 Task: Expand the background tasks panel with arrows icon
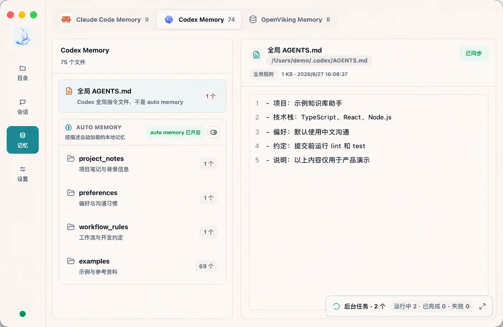(x=483, y=306)
